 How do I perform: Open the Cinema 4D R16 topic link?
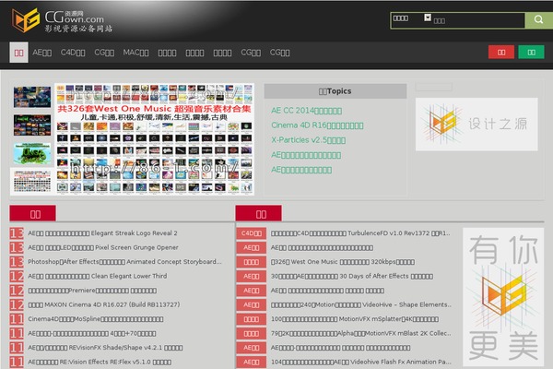click(317, 125)
